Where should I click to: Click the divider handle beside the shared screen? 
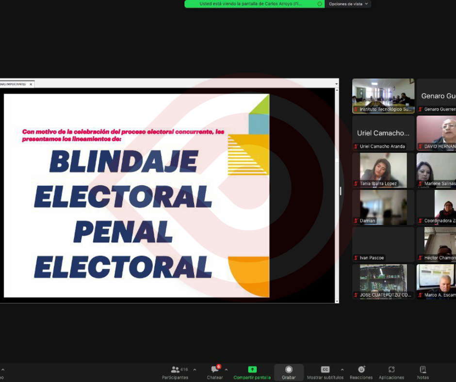coord(341,191)
